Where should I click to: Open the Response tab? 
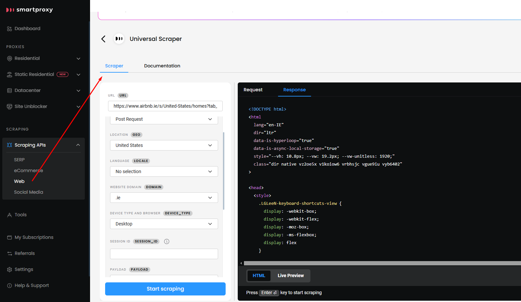(294, 90)
